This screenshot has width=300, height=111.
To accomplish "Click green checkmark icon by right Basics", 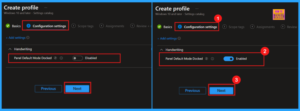I will (x=159, y=27).
